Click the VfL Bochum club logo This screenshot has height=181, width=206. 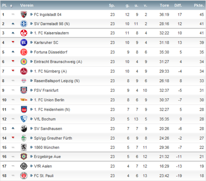[x=24, y=119]
